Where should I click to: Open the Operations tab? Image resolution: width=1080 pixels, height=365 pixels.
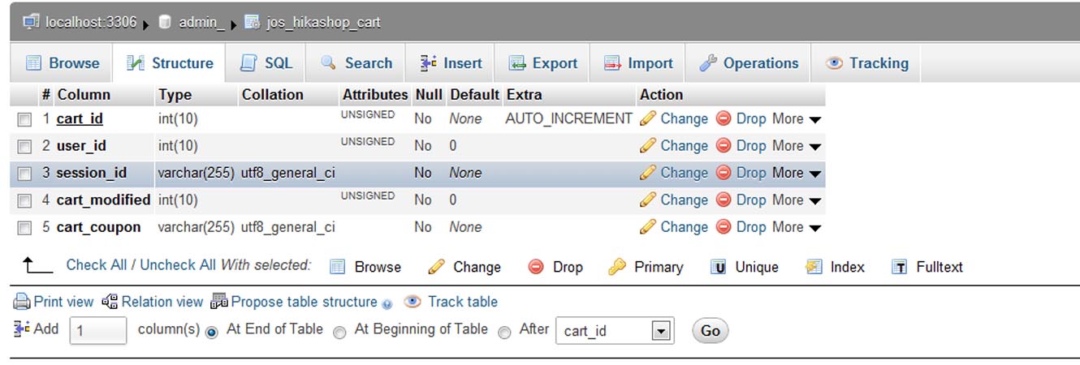pyautogui.click(x=749, y=63)
